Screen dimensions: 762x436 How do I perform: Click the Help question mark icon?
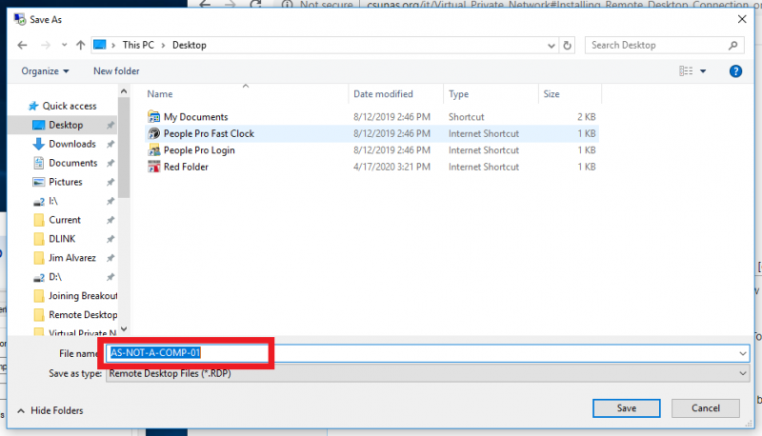(735, 71)
